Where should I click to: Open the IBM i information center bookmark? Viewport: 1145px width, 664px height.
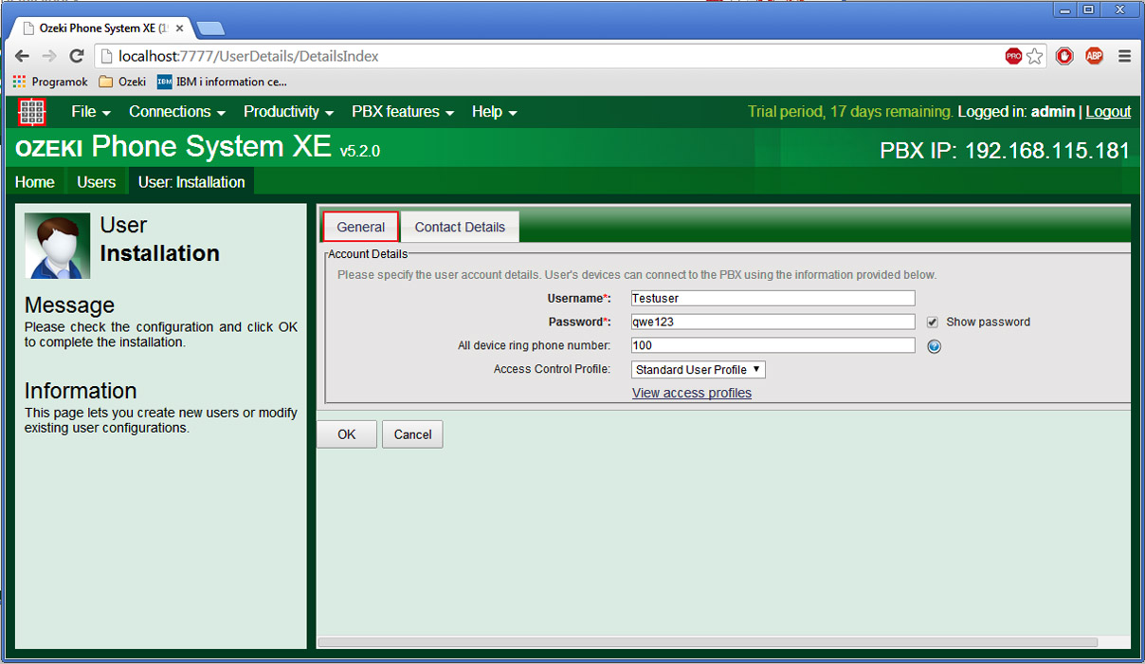click(222, 82)
